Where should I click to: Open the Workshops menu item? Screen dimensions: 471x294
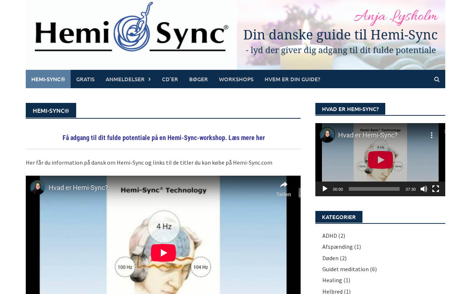(x=236, y=79)
